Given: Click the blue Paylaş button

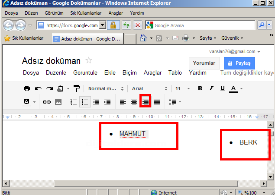Looking at the screenshot, I should pyautogui.click(x=239, y=63).
